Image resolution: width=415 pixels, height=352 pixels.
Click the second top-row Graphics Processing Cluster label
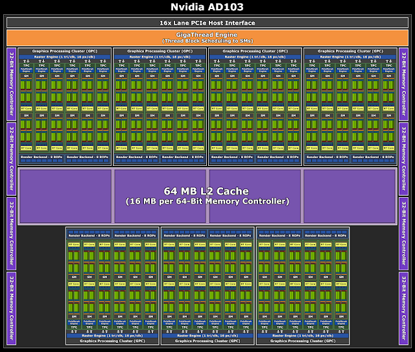[160, 51]
